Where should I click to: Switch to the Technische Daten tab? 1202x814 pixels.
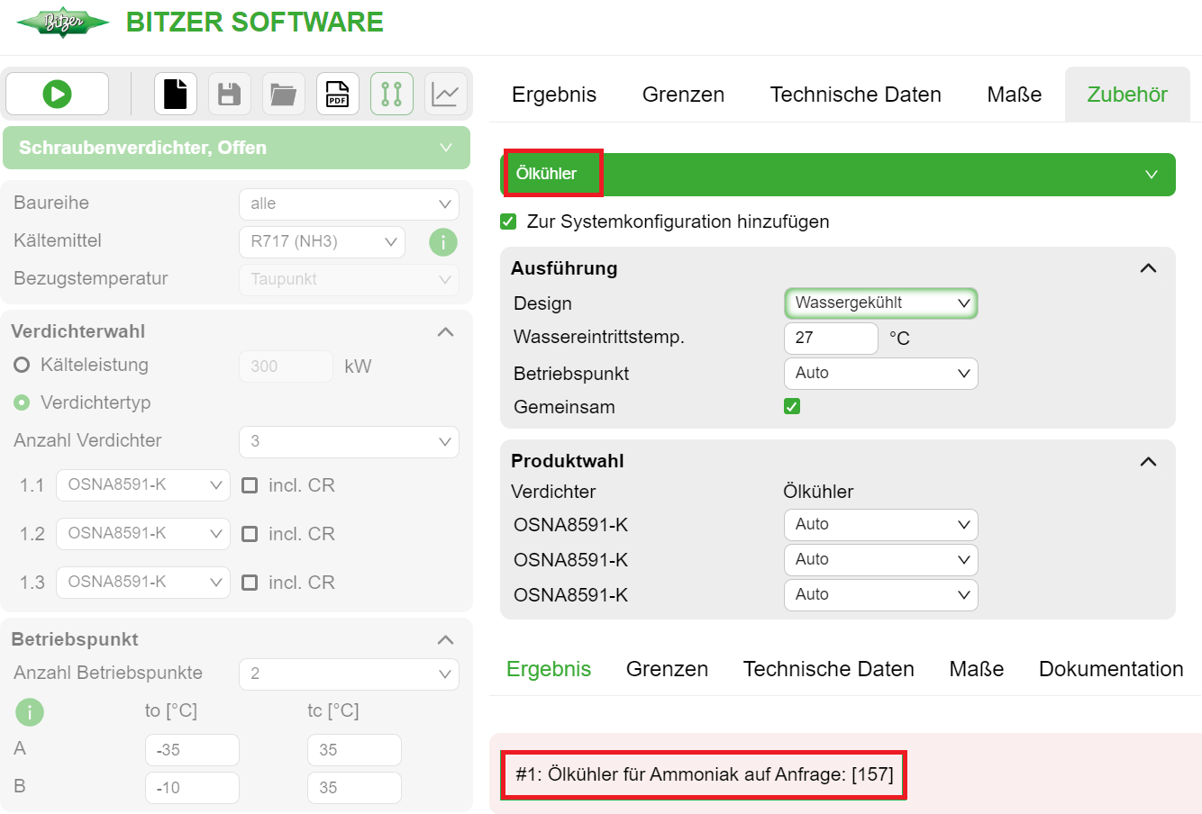point(854,94)
